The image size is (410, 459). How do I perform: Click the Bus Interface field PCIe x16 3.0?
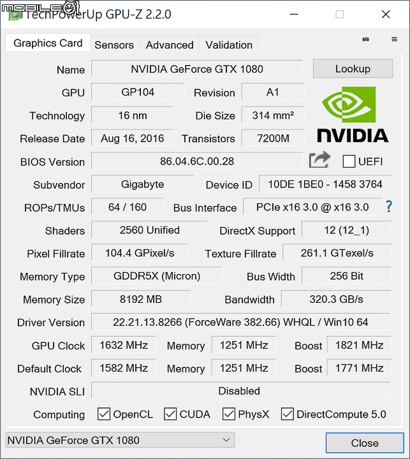pyautogui.click(x=312, y=207)
